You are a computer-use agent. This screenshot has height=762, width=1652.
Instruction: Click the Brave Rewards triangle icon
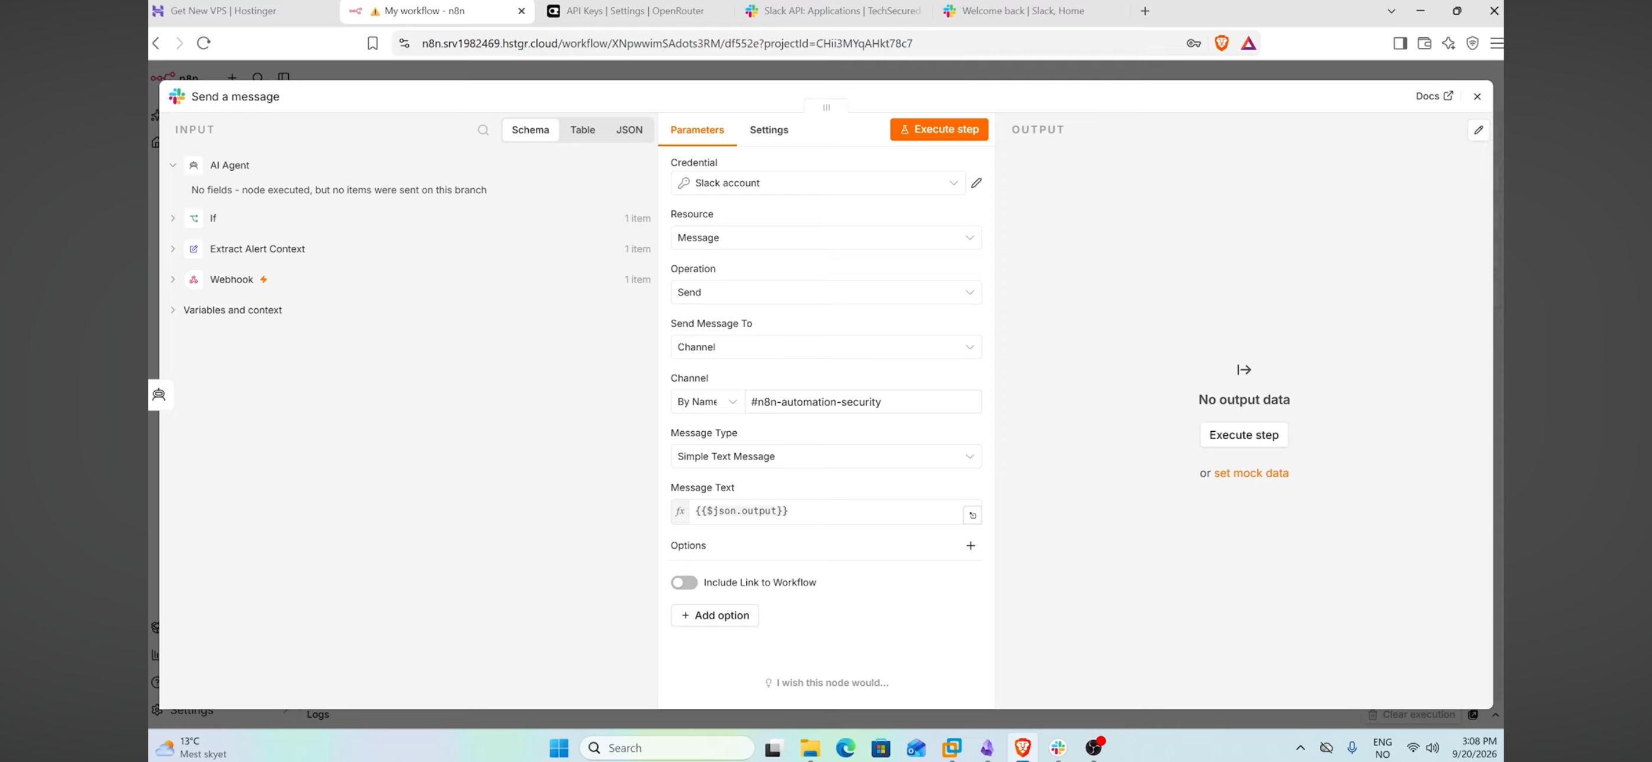1248,43
